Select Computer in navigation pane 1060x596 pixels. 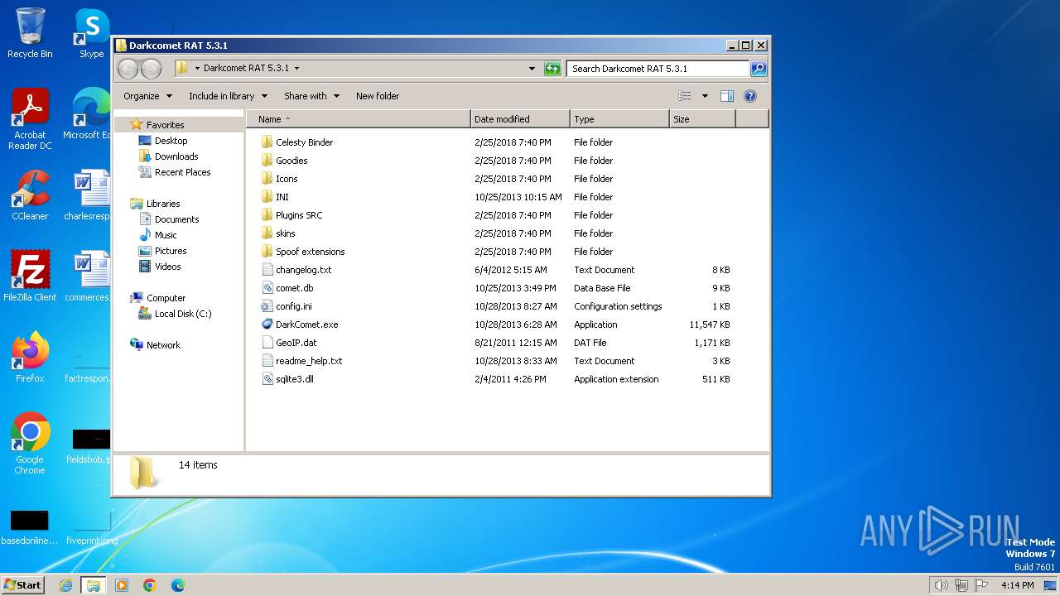166,298
